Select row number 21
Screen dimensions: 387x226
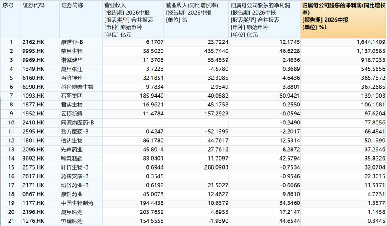coord(11,221)
